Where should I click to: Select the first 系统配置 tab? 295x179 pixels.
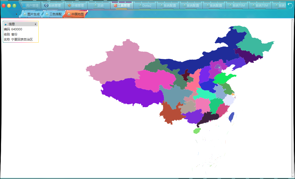pyautogui.click(x=168, y=5)
